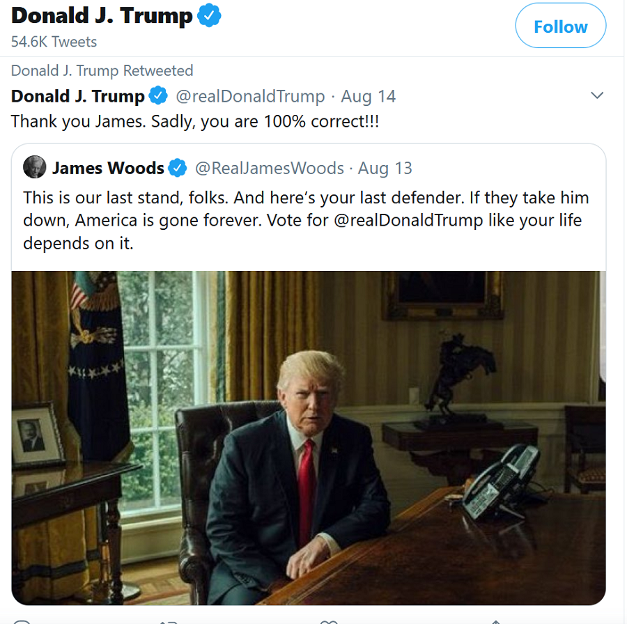Open the @RealJamesWoods handle

coord(269,168)
